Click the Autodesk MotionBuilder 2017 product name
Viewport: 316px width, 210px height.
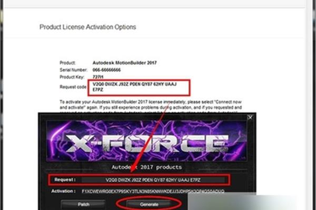(124, 62)
